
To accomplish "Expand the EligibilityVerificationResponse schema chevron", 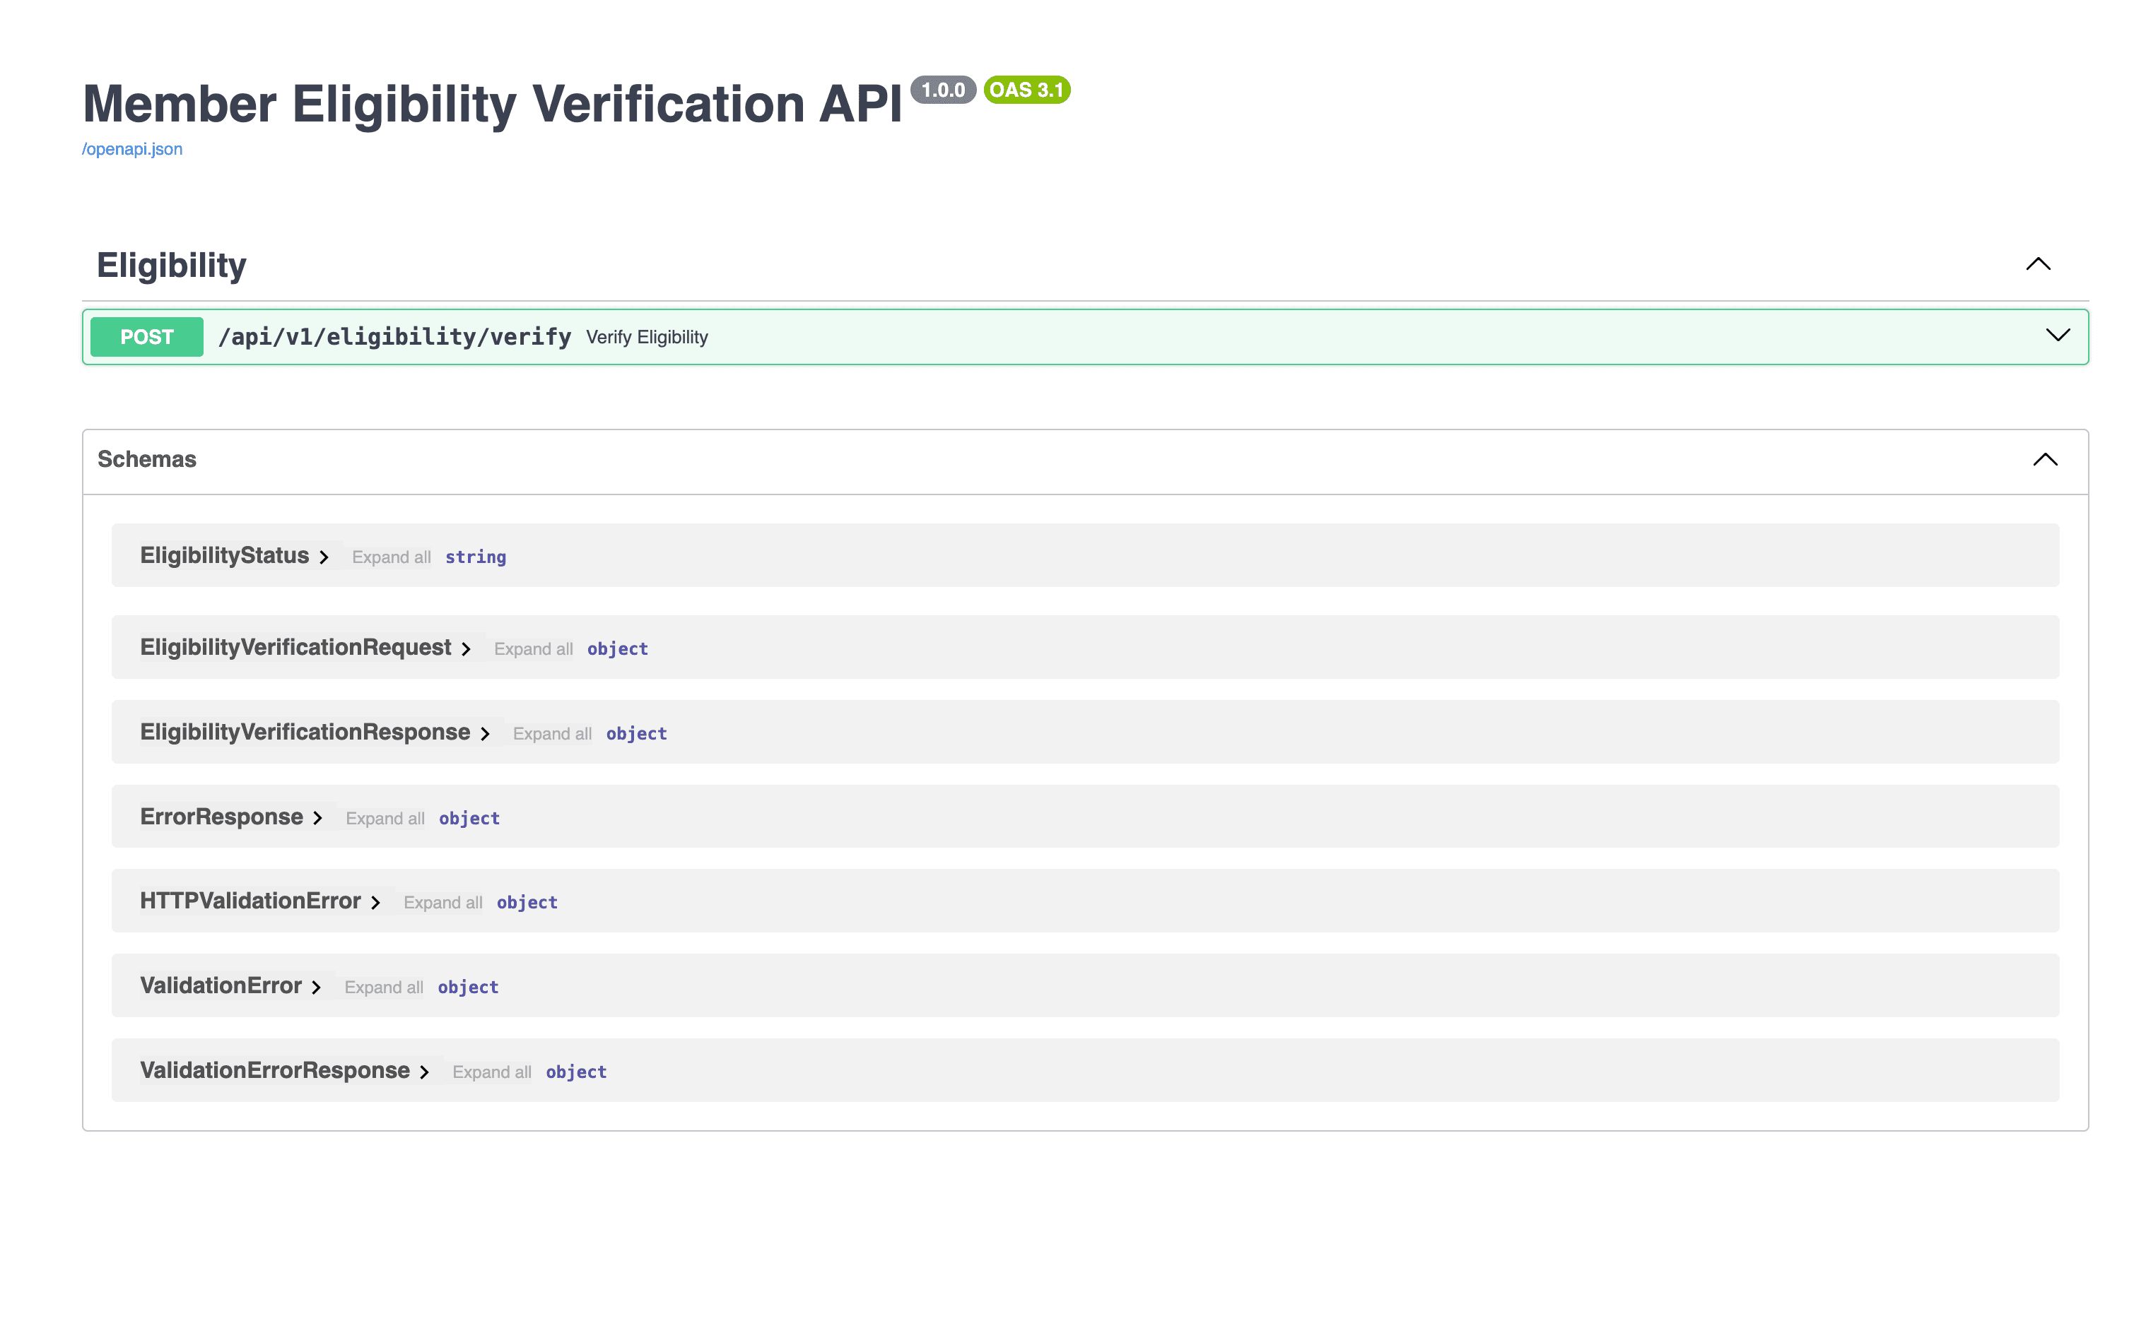I will pyautogui.click(x=484, y=734).
